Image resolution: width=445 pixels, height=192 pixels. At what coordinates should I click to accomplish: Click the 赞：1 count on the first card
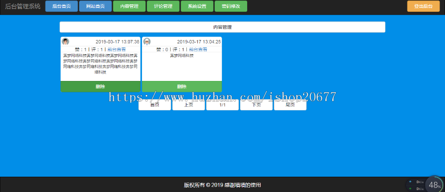[x=81, y=49]
